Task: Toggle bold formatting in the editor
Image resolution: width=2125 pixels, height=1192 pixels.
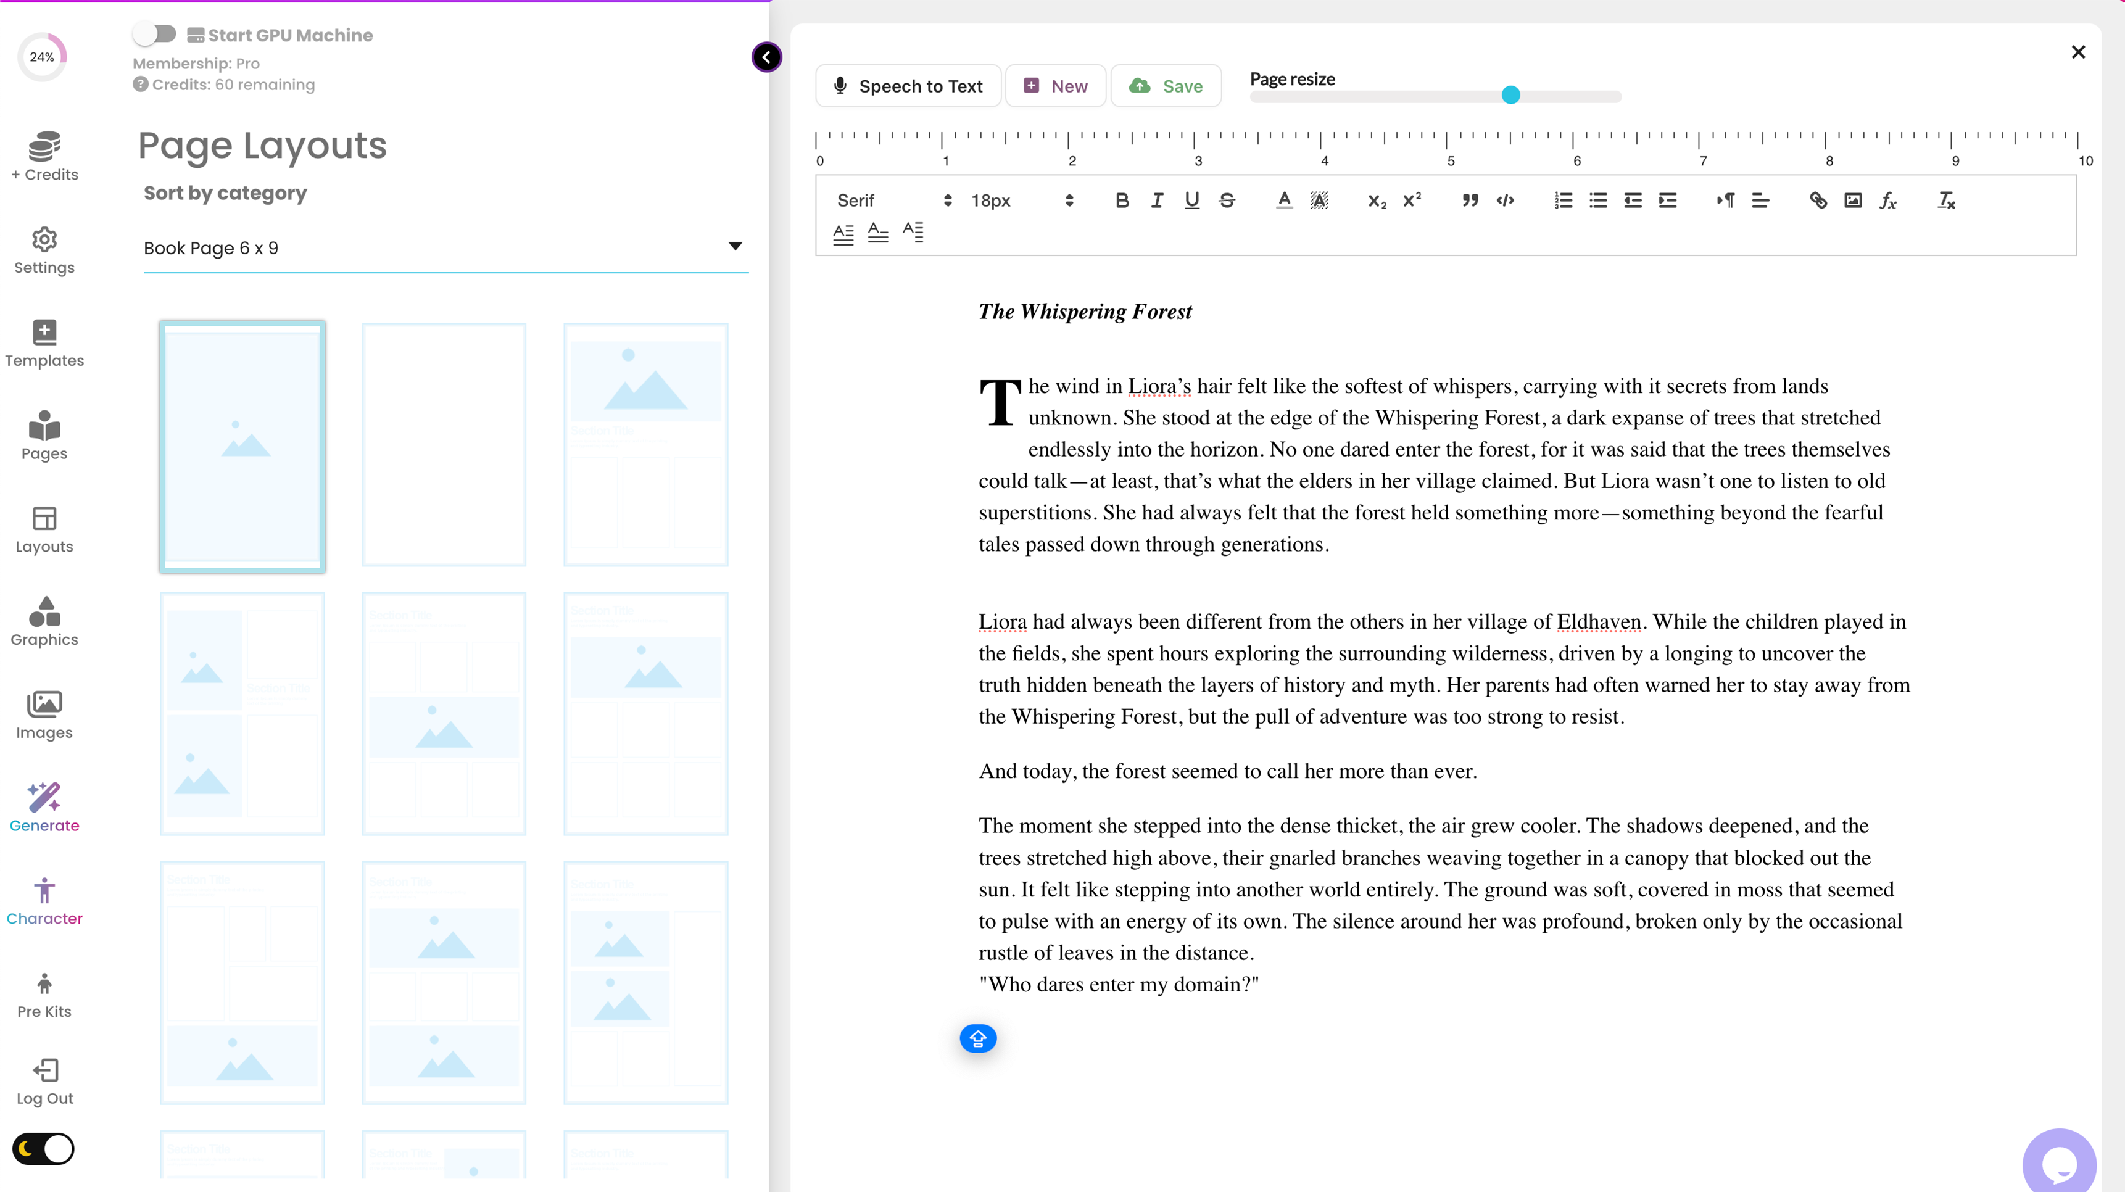Action: 1122,201
